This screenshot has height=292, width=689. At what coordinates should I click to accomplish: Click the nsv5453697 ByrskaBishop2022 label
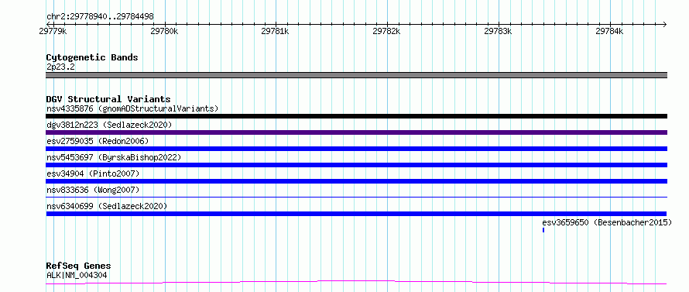tap(114, 157)
